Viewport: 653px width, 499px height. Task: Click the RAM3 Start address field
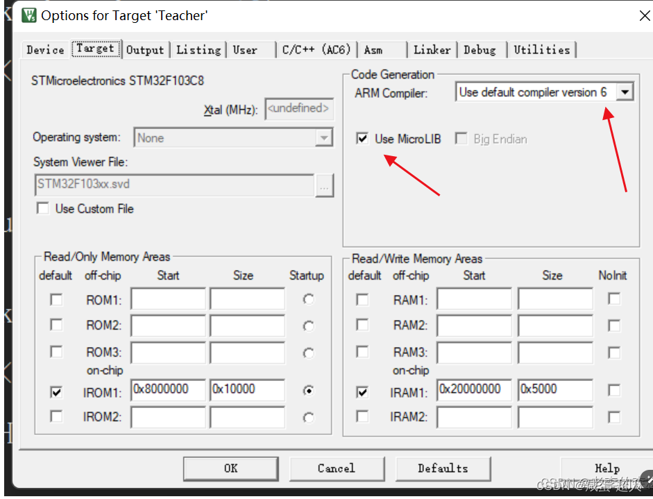point(475,353)
